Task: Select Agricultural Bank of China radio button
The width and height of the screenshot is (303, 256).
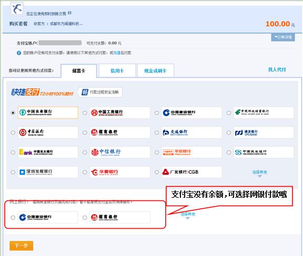Action: pyautogui.click(x=13, y=113)
